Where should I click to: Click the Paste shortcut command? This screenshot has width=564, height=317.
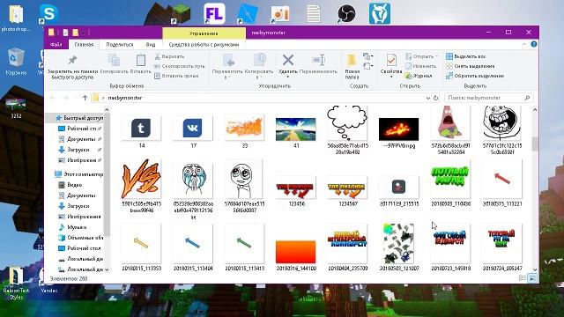coord(176,76)
